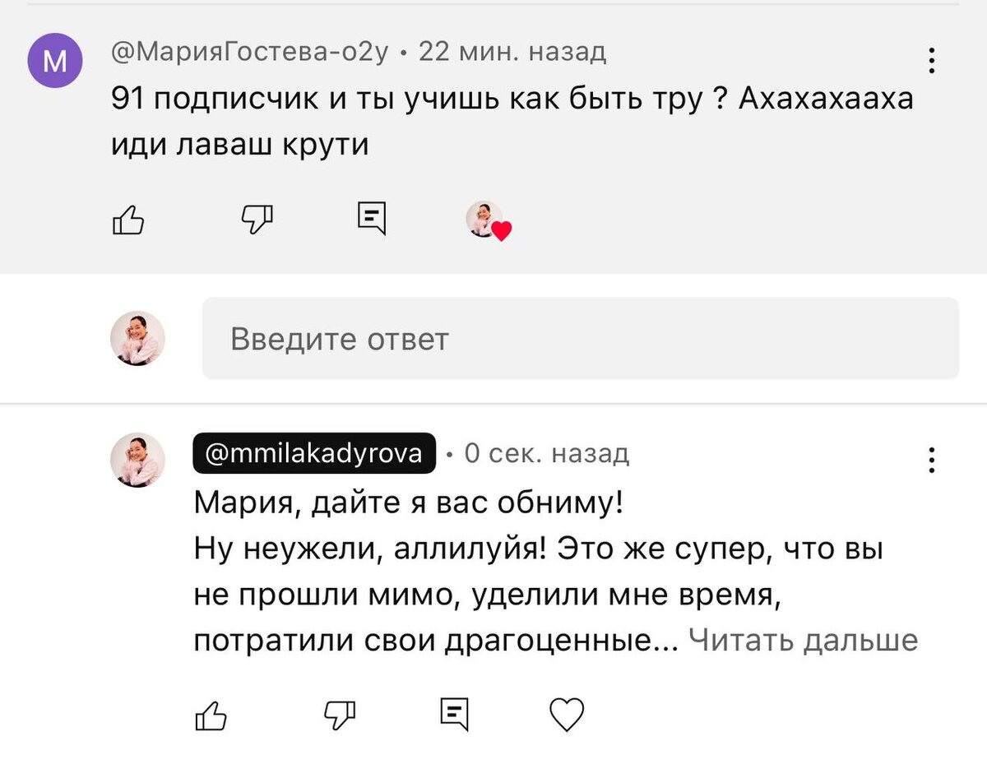This screenshot has width=987, height=764.
Task: Tap the comment bubble icon under the reply
Action: [x=455, y=715]
